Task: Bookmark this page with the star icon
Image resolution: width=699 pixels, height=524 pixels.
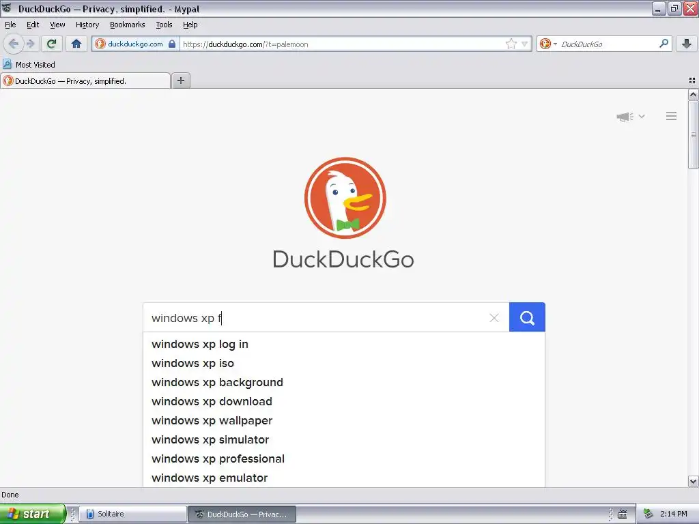Action: click(x=511, y=44)
